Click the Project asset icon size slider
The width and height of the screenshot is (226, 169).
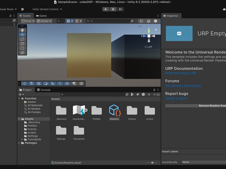tap(152, 163)
